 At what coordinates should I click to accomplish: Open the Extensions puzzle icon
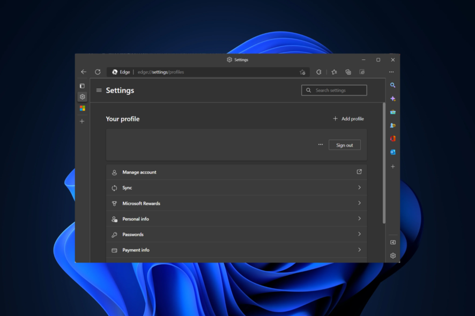318,72
